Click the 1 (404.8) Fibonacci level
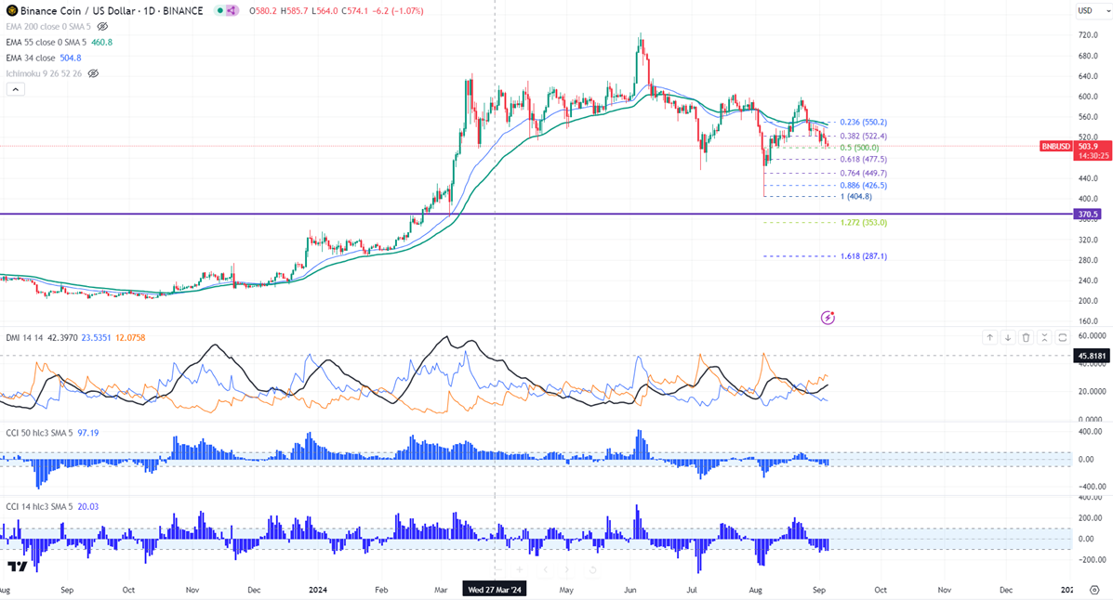 pos(856,197)
